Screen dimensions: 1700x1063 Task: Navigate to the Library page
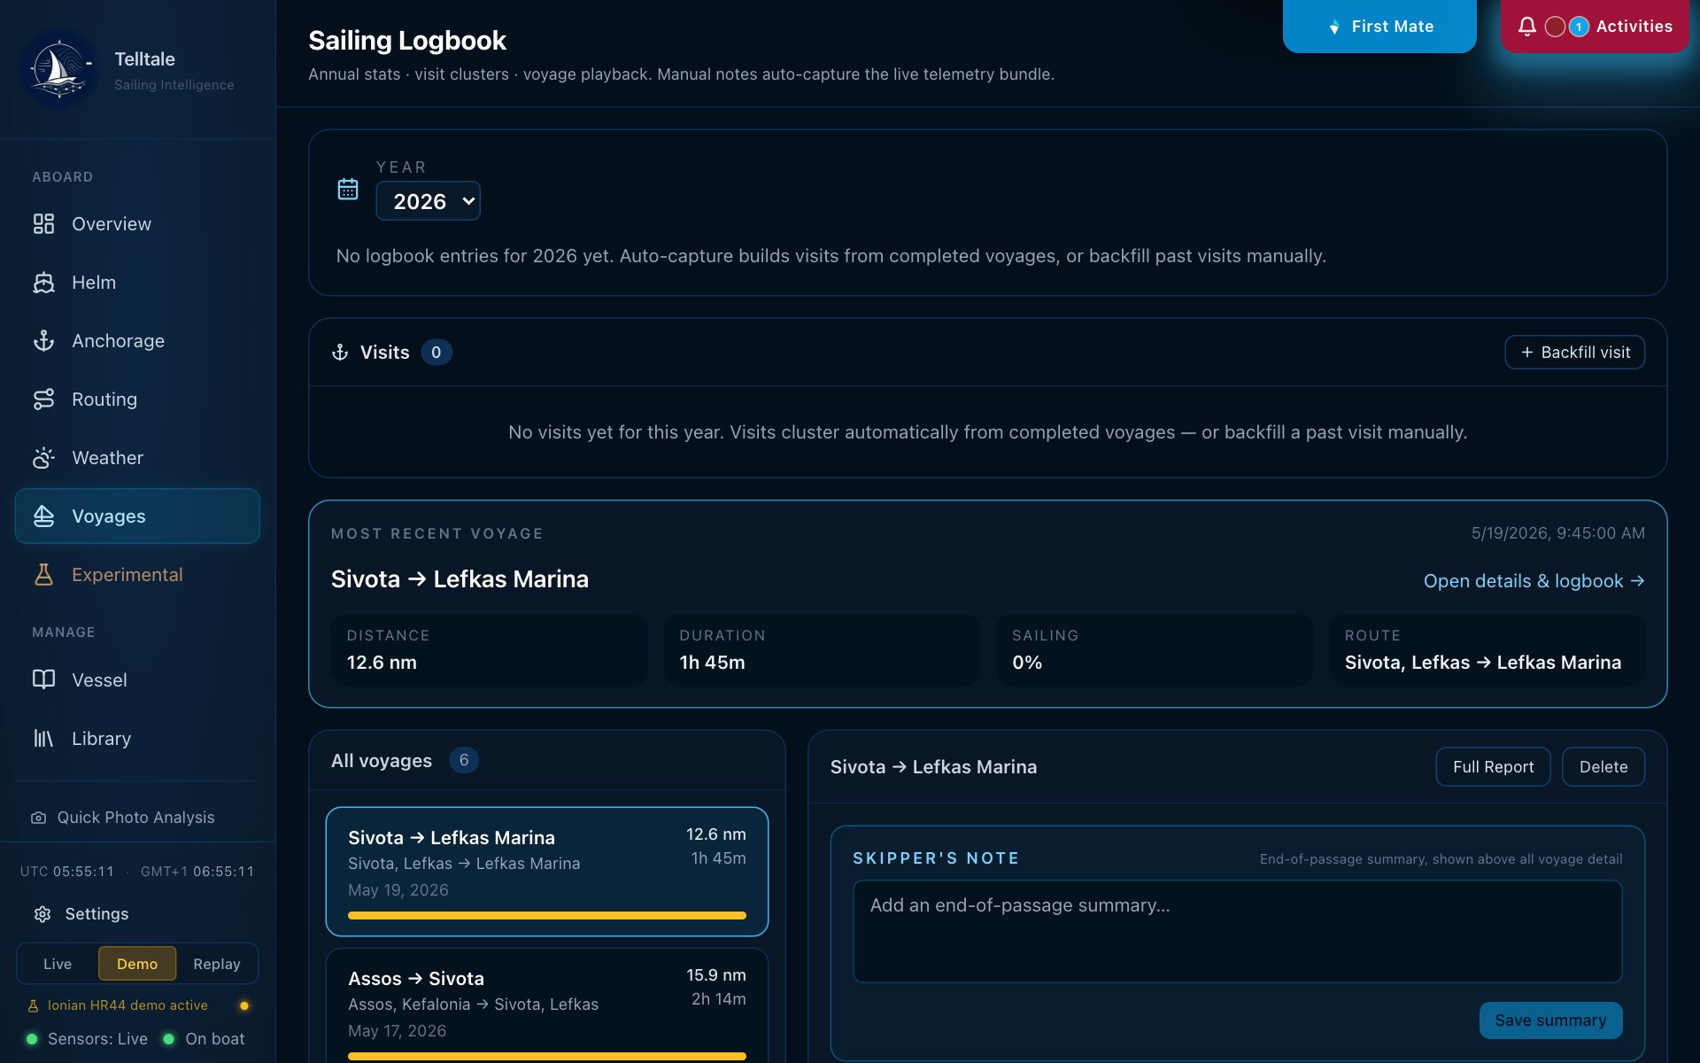point(137,738)
